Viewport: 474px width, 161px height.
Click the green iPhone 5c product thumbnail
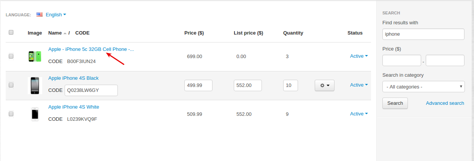coord(35,57)
